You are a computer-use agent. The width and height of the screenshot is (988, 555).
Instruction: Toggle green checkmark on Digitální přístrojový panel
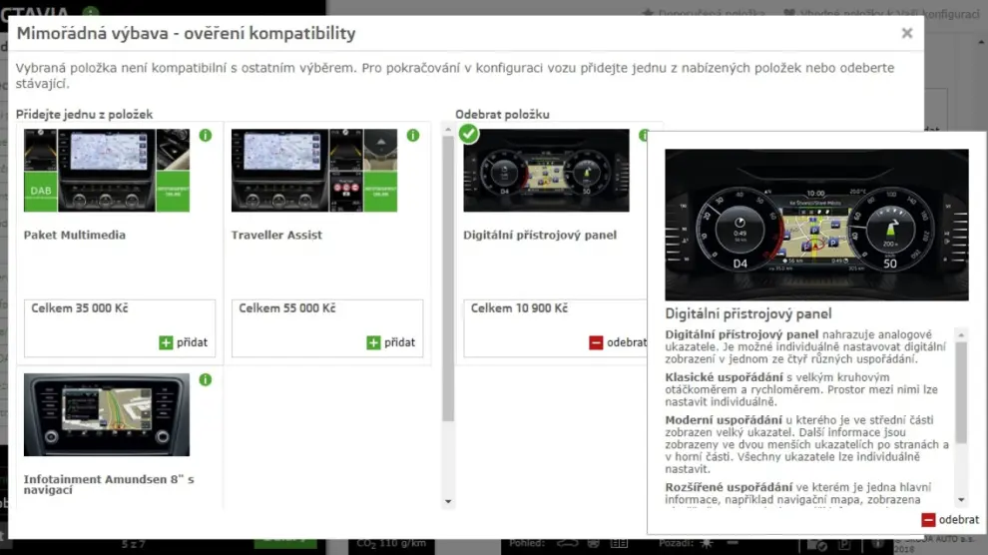[x=469, y=134]
